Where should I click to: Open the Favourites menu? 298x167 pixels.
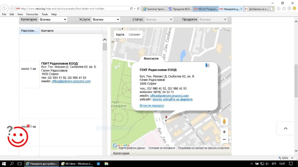[x=32, y=14]
